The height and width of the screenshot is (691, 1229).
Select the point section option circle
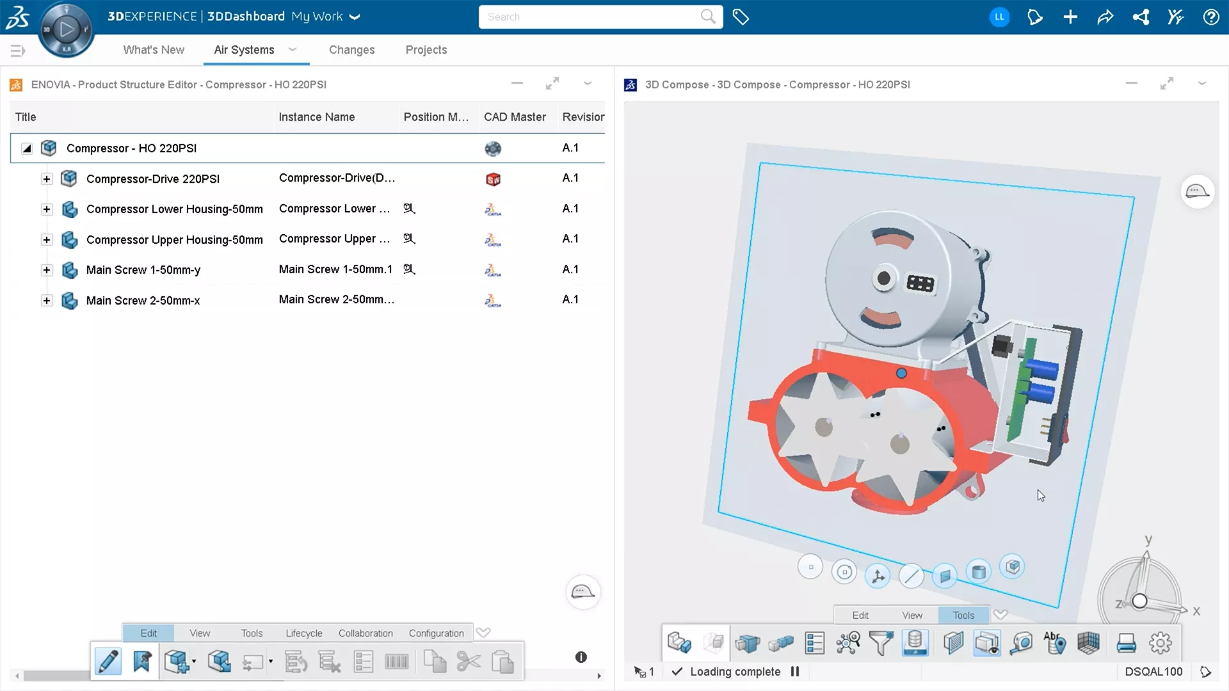810,568
